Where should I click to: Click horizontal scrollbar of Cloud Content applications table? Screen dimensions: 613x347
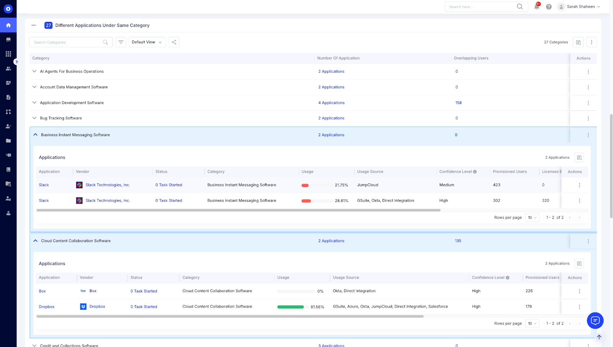230,316
